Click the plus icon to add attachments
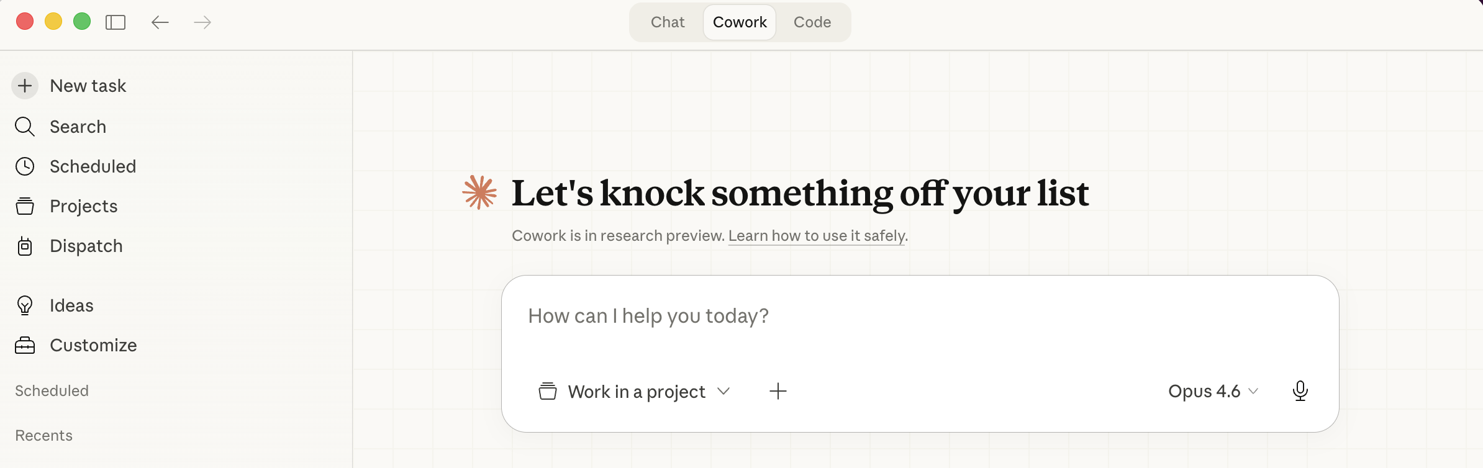Image resolution: width=1483 pixels, height=468 pixels. click(x=778, y=391)
